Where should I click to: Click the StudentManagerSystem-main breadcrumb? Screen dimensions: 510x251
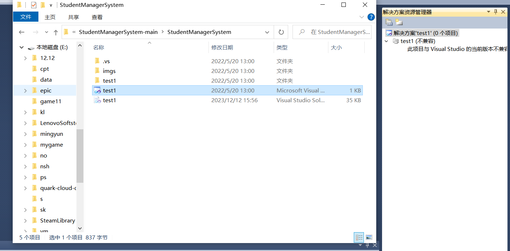pyautogui.click(x=118, y=32)
